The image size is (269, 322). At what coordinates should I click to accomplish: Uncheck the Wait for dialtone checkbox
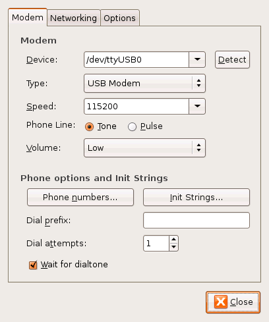pyautogui.click(x=33, y=265)
